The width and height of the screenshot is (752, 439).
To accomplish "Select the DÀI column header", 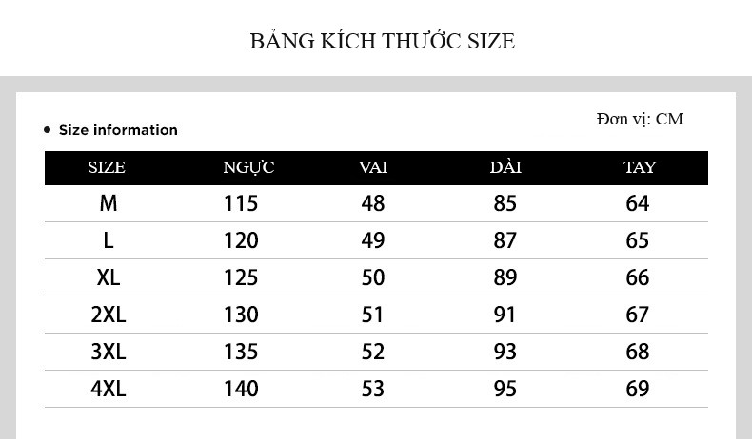I will pyautogui.click(x=505, y=168).
